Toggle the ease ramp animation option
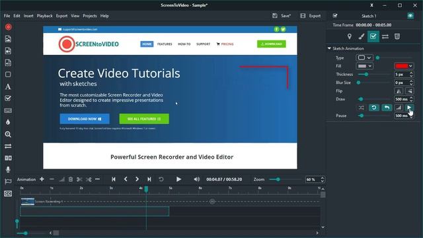423x238 pixels. click(399, 108)
